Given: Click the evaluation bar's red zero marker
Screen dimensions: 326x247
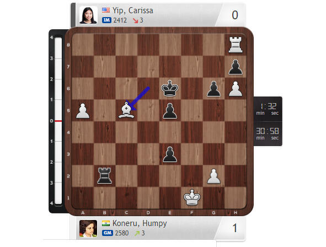Looking at the screenshot, I should coord(58,121).
